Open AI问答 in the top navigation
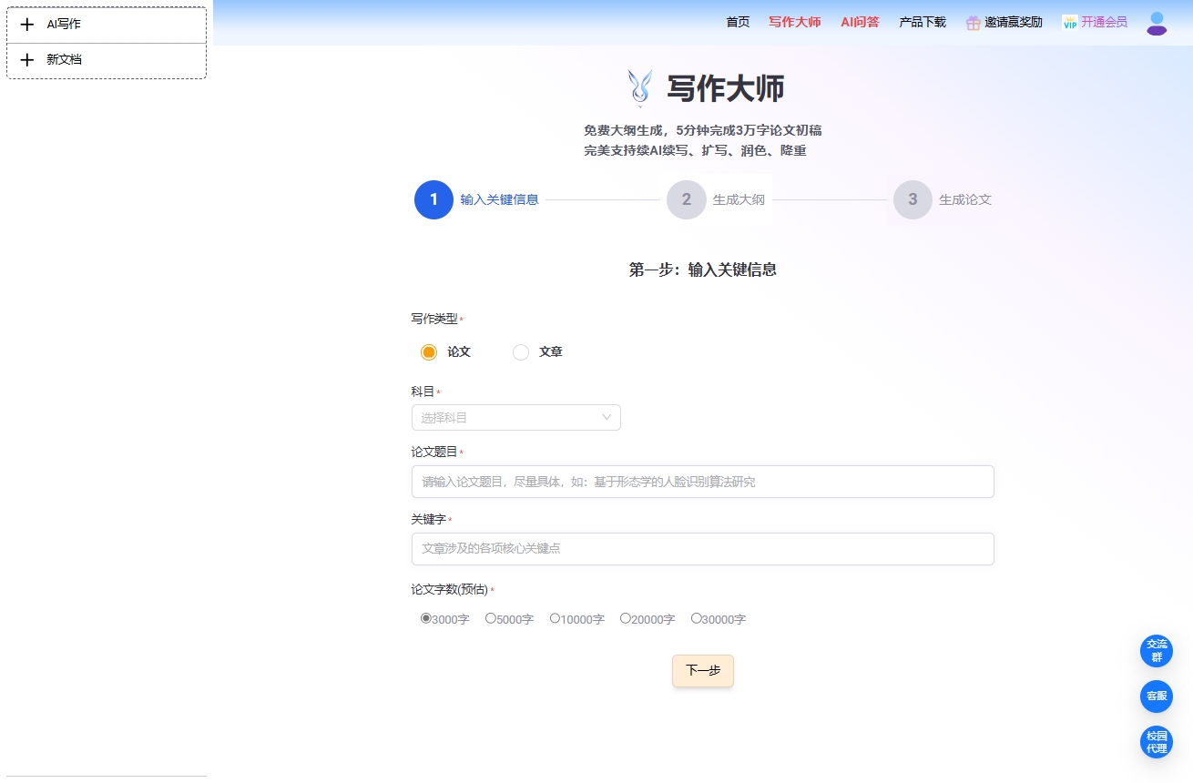 point(860,23)
